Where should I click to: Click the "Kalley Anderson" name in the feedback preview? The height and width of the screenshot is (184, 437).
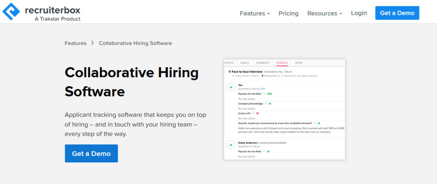click(x=248, y=143)
